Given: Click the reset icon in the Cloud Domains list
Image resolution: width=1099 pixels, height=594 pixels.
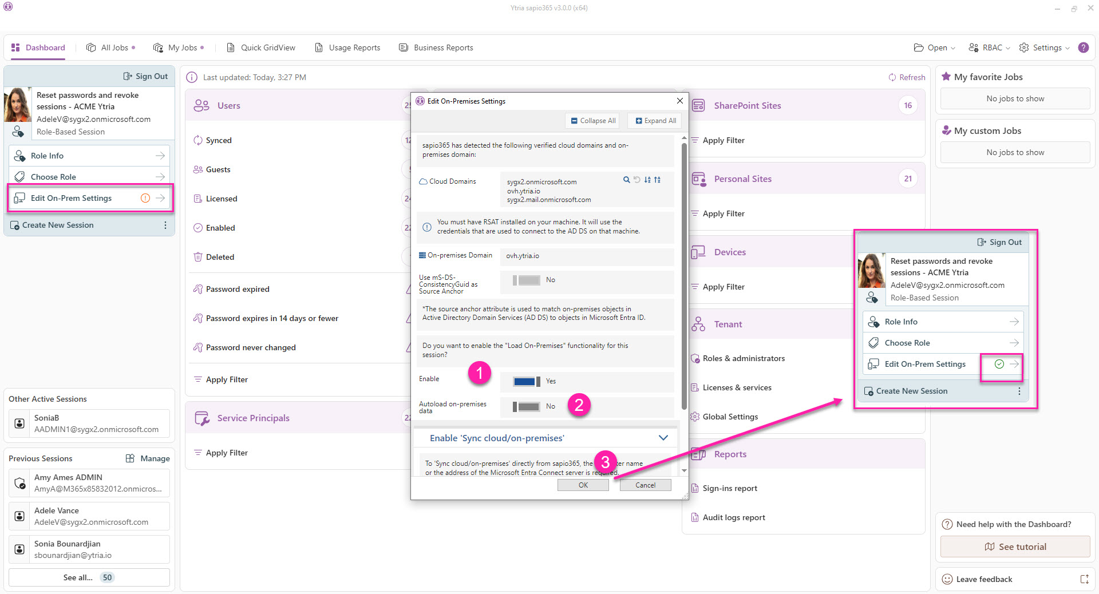Looking at the screenshot, I should tap(637, 180).
